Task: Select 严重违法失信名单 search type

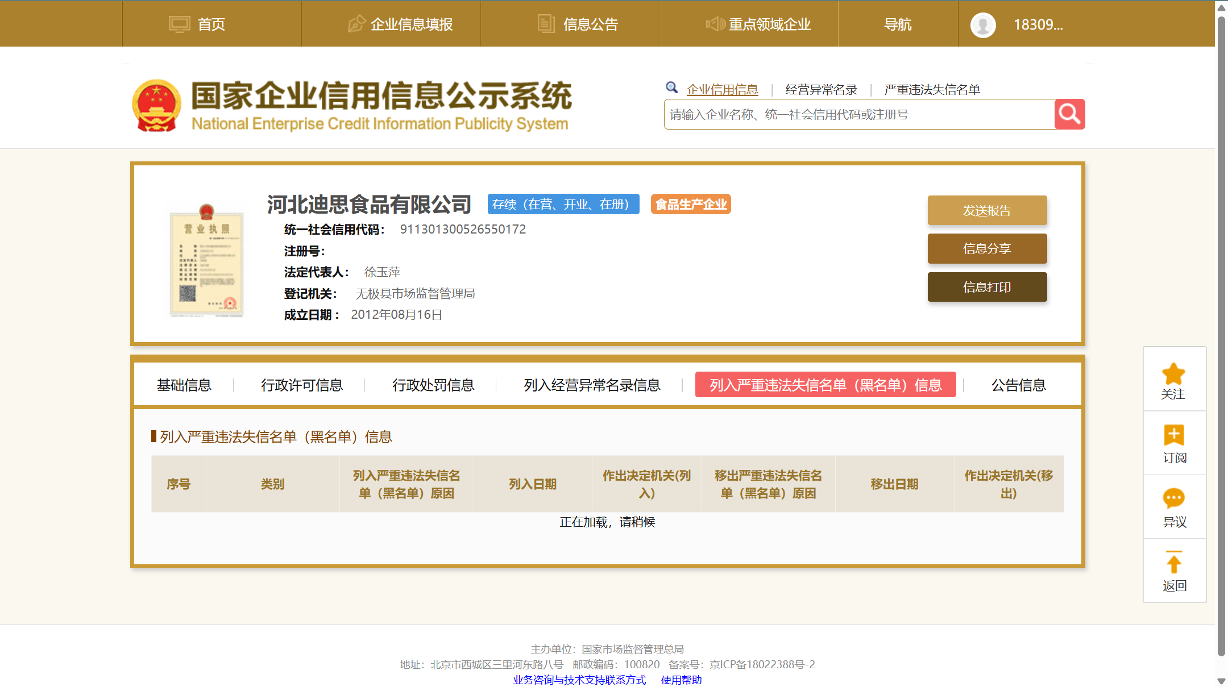Action: point(932,89)
